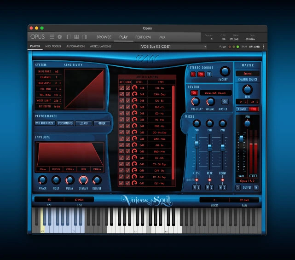Toggle ACT checkbox for D0 - Ee

coord(121,100)
